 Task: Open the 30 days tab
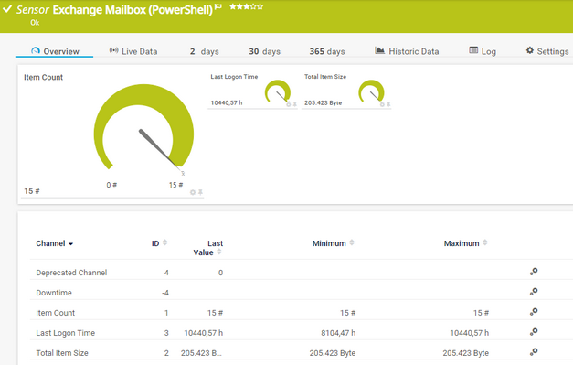(x=265, y=51)
